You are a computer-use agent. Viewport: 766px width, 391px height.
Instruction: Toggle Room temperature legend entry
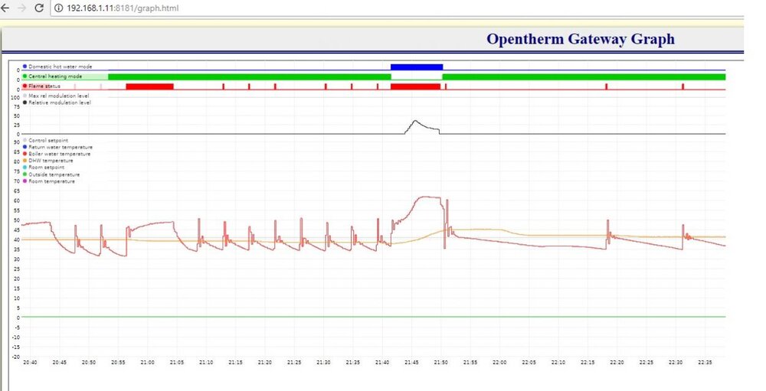pyautogui.click(x=51, y=181)
